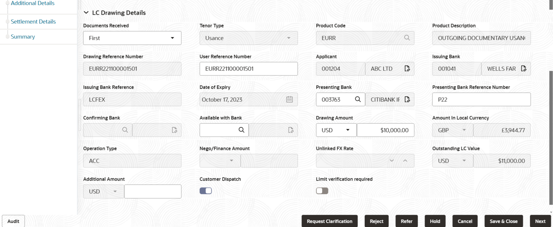Decrease Unlinked FX Rate with down chevron
The image size is (553, 227).
click(392, 161)
